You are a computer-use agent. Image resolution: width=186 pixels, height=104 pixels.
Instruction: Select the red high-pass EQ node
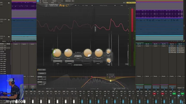(92, 77)
